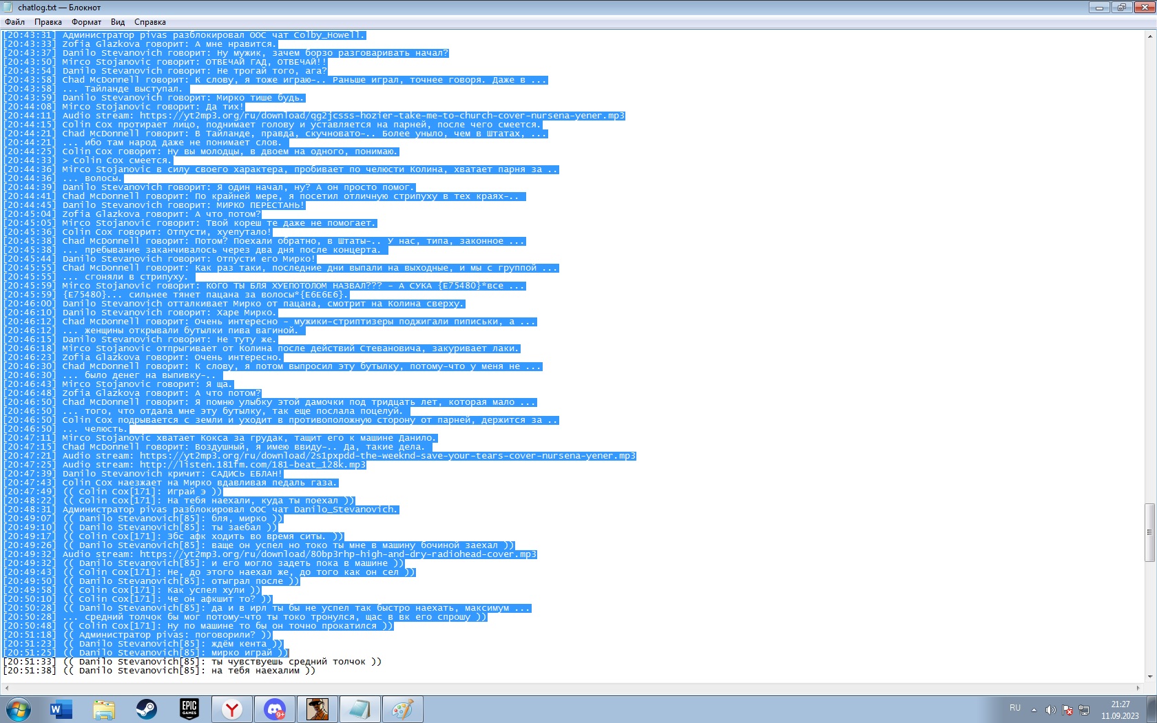1157x723 pixels.
Task: Launch Microsoft Word from the taskbar
Action: click(x=61, y=709)
